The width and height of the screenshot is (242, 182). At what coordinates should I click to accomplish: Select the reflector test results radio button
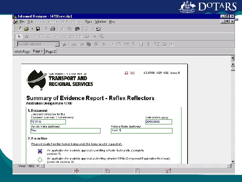coord(40,151)
